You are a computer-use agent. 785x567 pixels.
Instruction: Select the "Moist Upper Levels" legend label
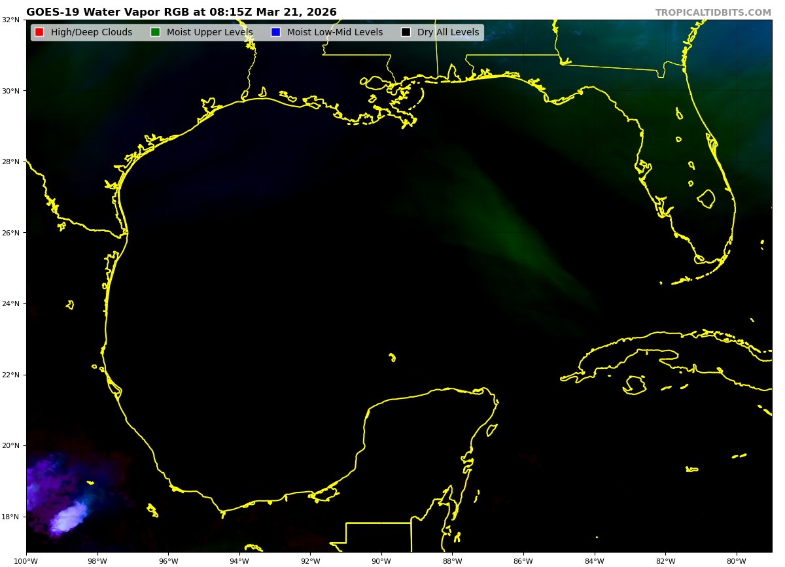(x=209, y=32)
